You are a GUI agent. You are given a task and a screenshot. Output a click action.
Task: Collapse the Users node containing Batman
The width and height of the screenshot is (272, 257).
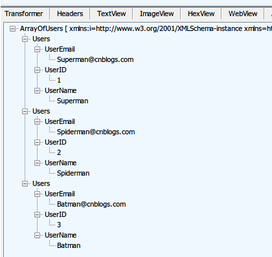click(25, 183)
